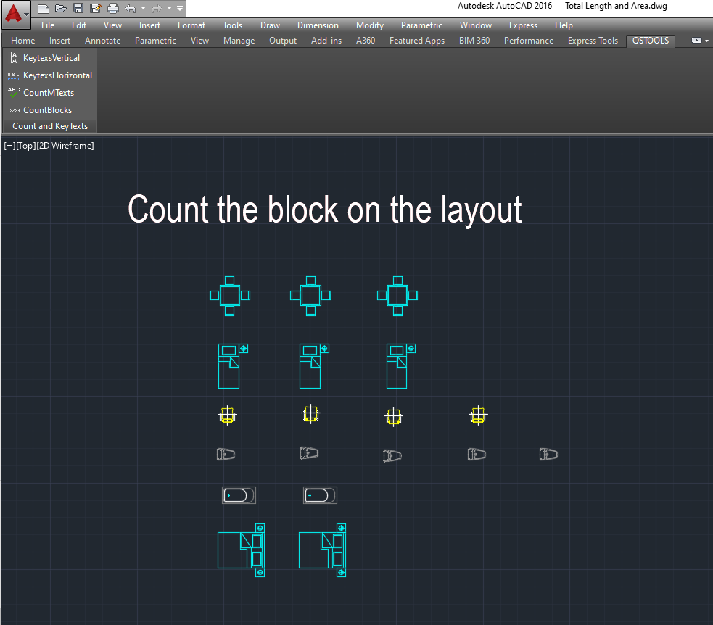Click the Save floppy disk icon
The image size is (713, 625).
coord(78,8)
